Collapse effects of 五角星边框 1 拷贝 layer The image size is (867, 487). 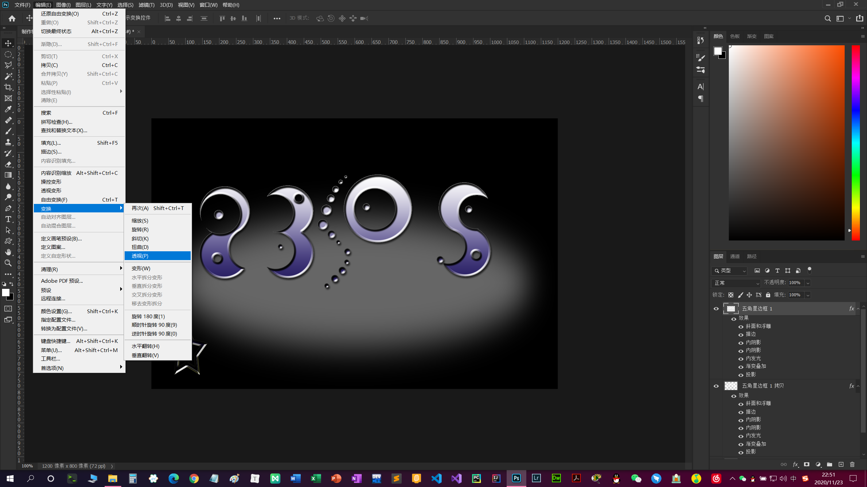[858, 386]
